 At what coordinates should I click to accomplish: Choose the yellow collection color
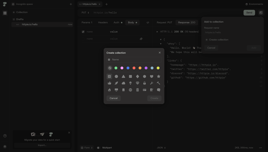pos(158,68)
